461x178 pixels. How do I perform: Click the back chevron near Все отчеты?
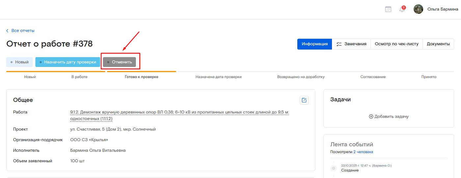click(x=8, y=31)
